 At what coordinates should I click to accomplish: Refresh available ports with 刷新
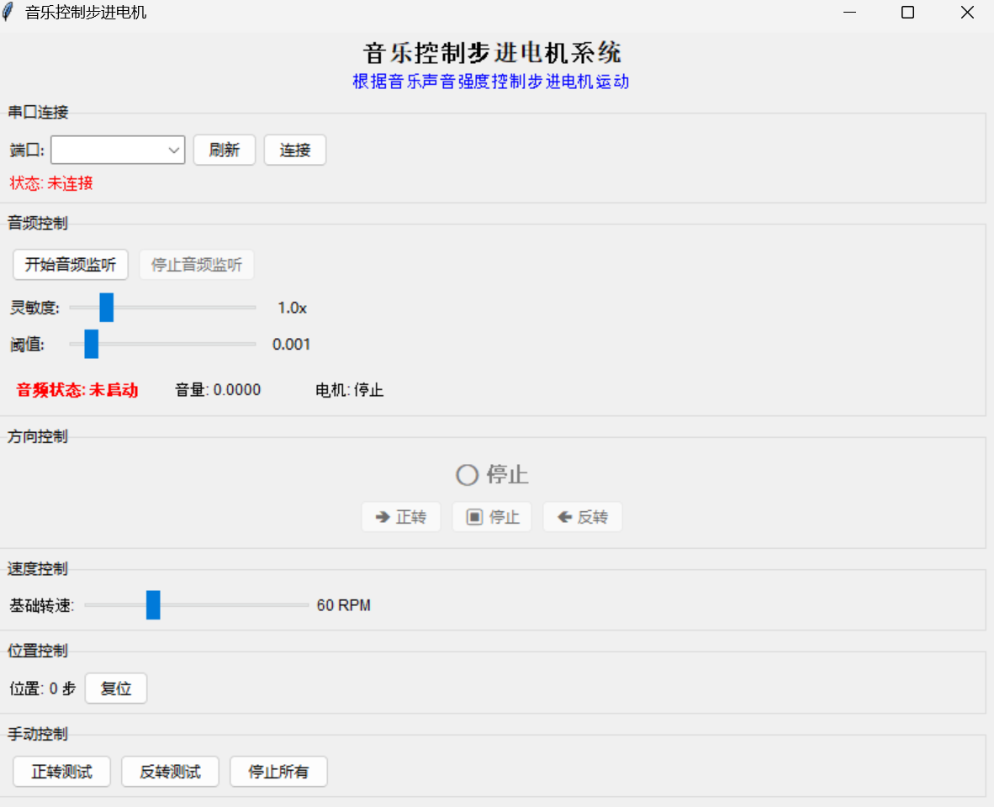[x=224, y=150]
